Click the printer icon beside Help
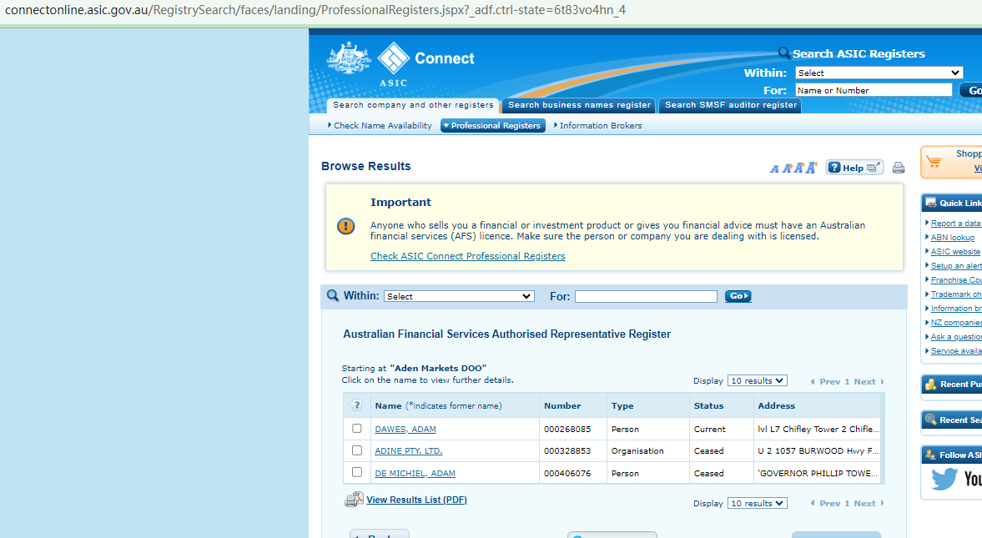This screenshot has width=982, height=538. (898, 167)
